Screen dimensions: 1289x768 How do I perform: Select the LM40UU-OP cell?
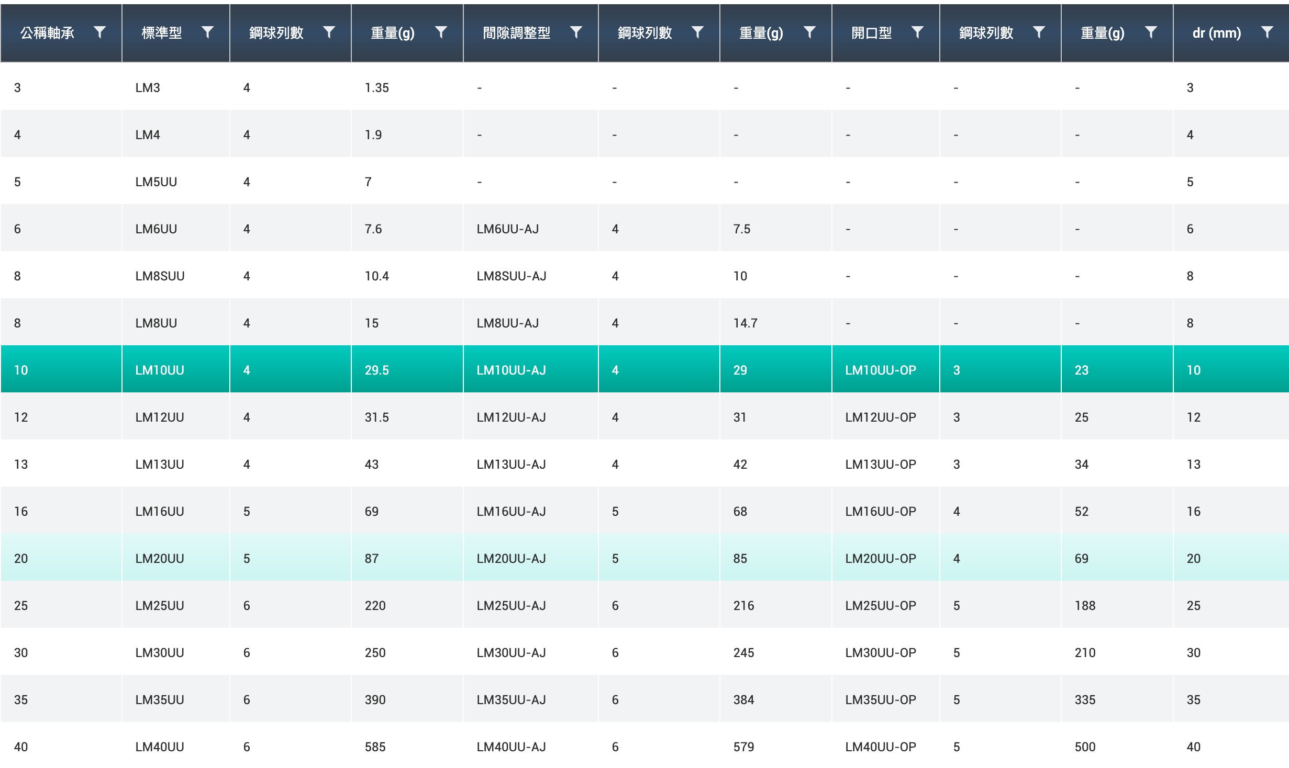880,747
